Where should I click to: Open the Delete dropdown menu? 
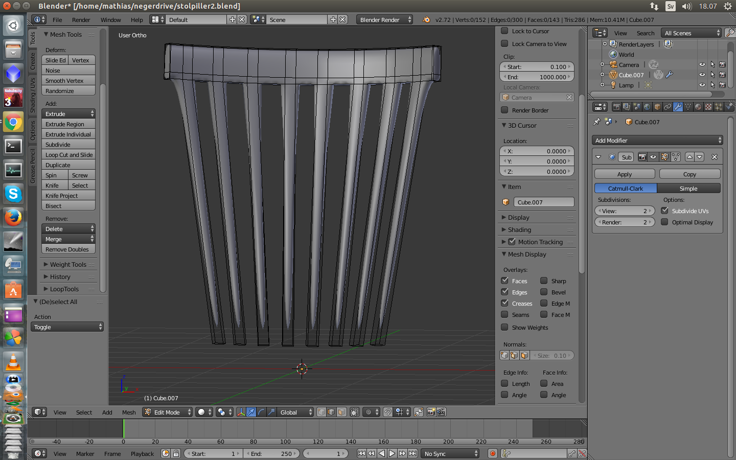point(68,228)
